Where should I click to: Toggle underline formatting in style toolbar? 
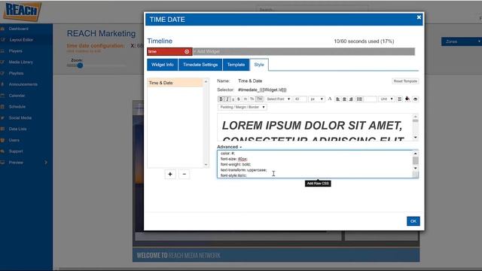click(x=233, y=99)
